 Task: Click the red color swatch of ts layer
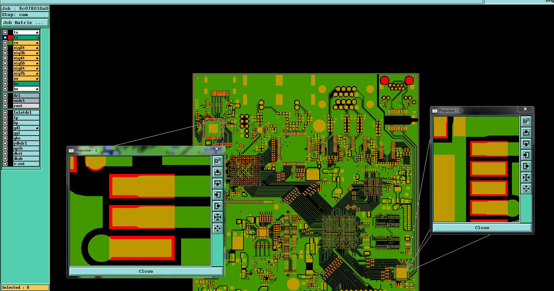pyautogui.click(x=10, y=37)
